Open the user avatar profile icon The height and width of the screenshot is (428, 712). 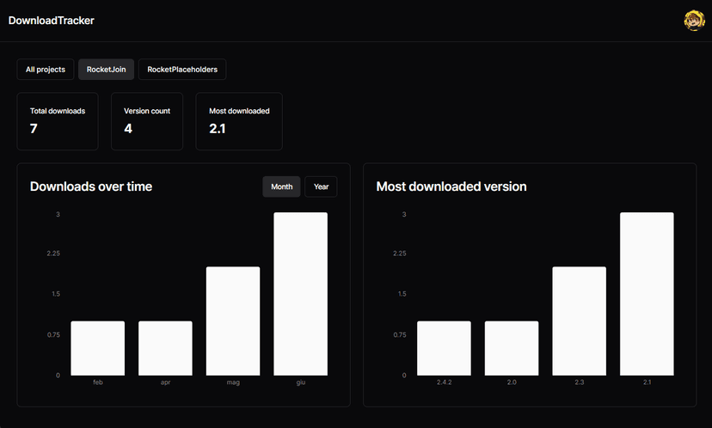[694, 21]
